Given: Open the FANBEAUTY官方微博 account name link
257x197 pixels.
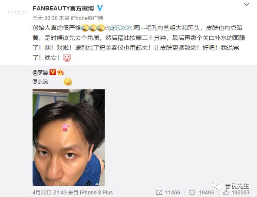Looking at the screenshot, I should click(63, 8).
